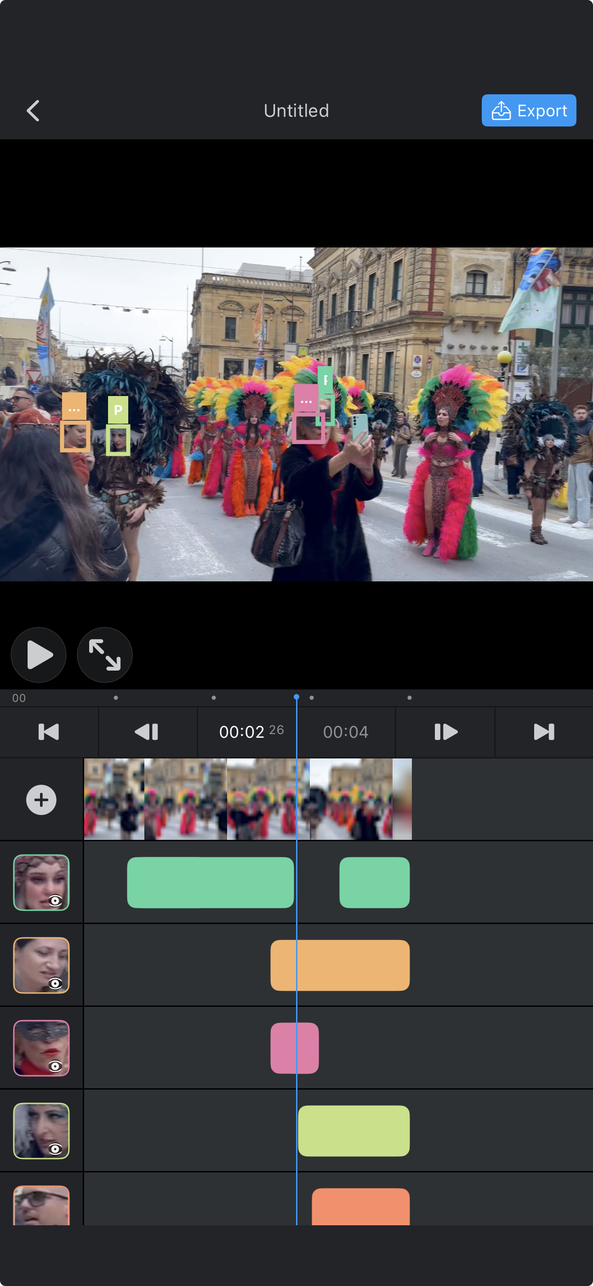Jump to the end of the clip

(544, 732)
